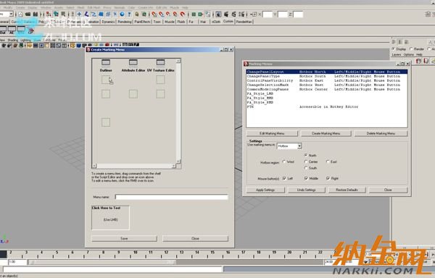Click the Outliner icon in the marking menu grid
This screenshot has height=278, width=435.
106,62
